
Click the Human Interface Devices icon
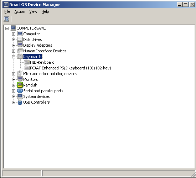20,51
